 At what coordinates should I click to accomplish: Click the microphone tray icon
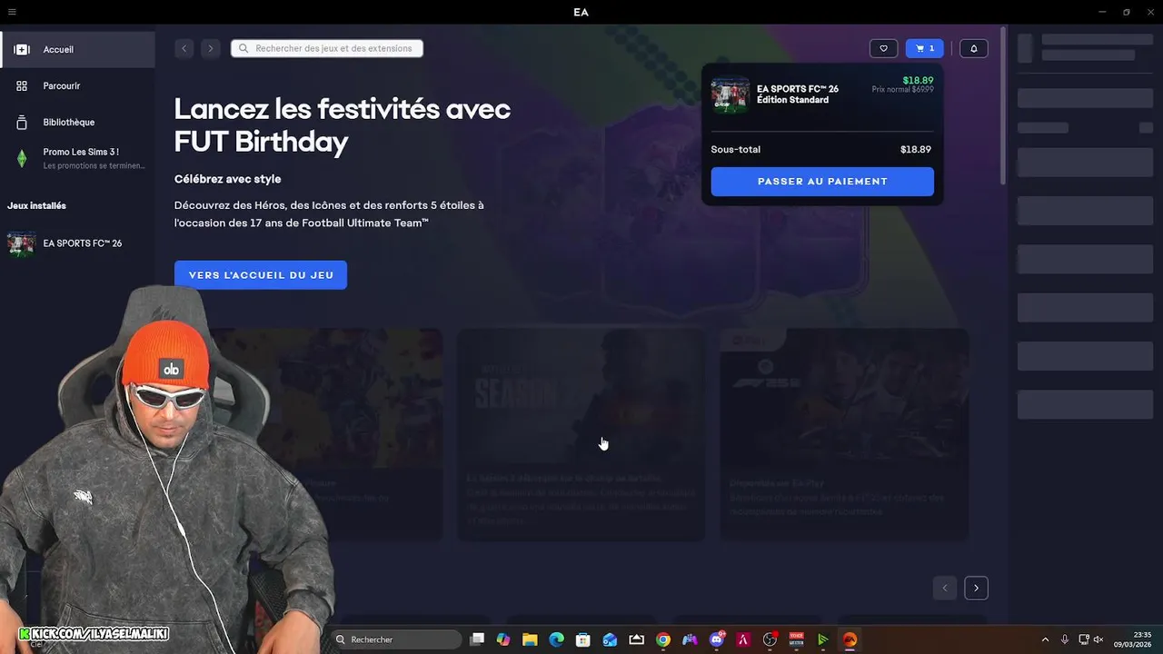pyautogui.click(x=1065, y=639)
